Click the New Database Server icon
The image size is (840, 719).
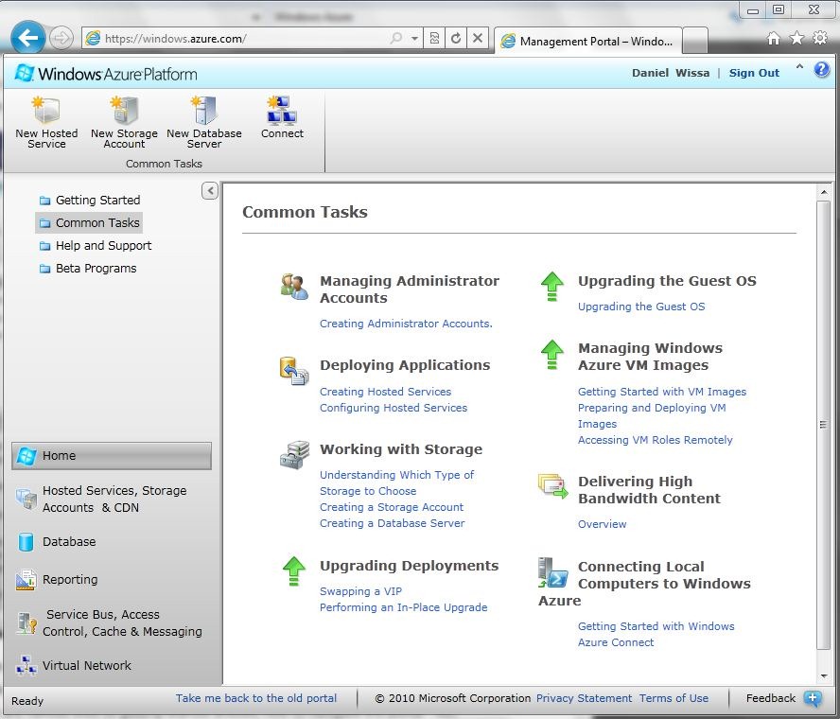(x=204, y=110)
